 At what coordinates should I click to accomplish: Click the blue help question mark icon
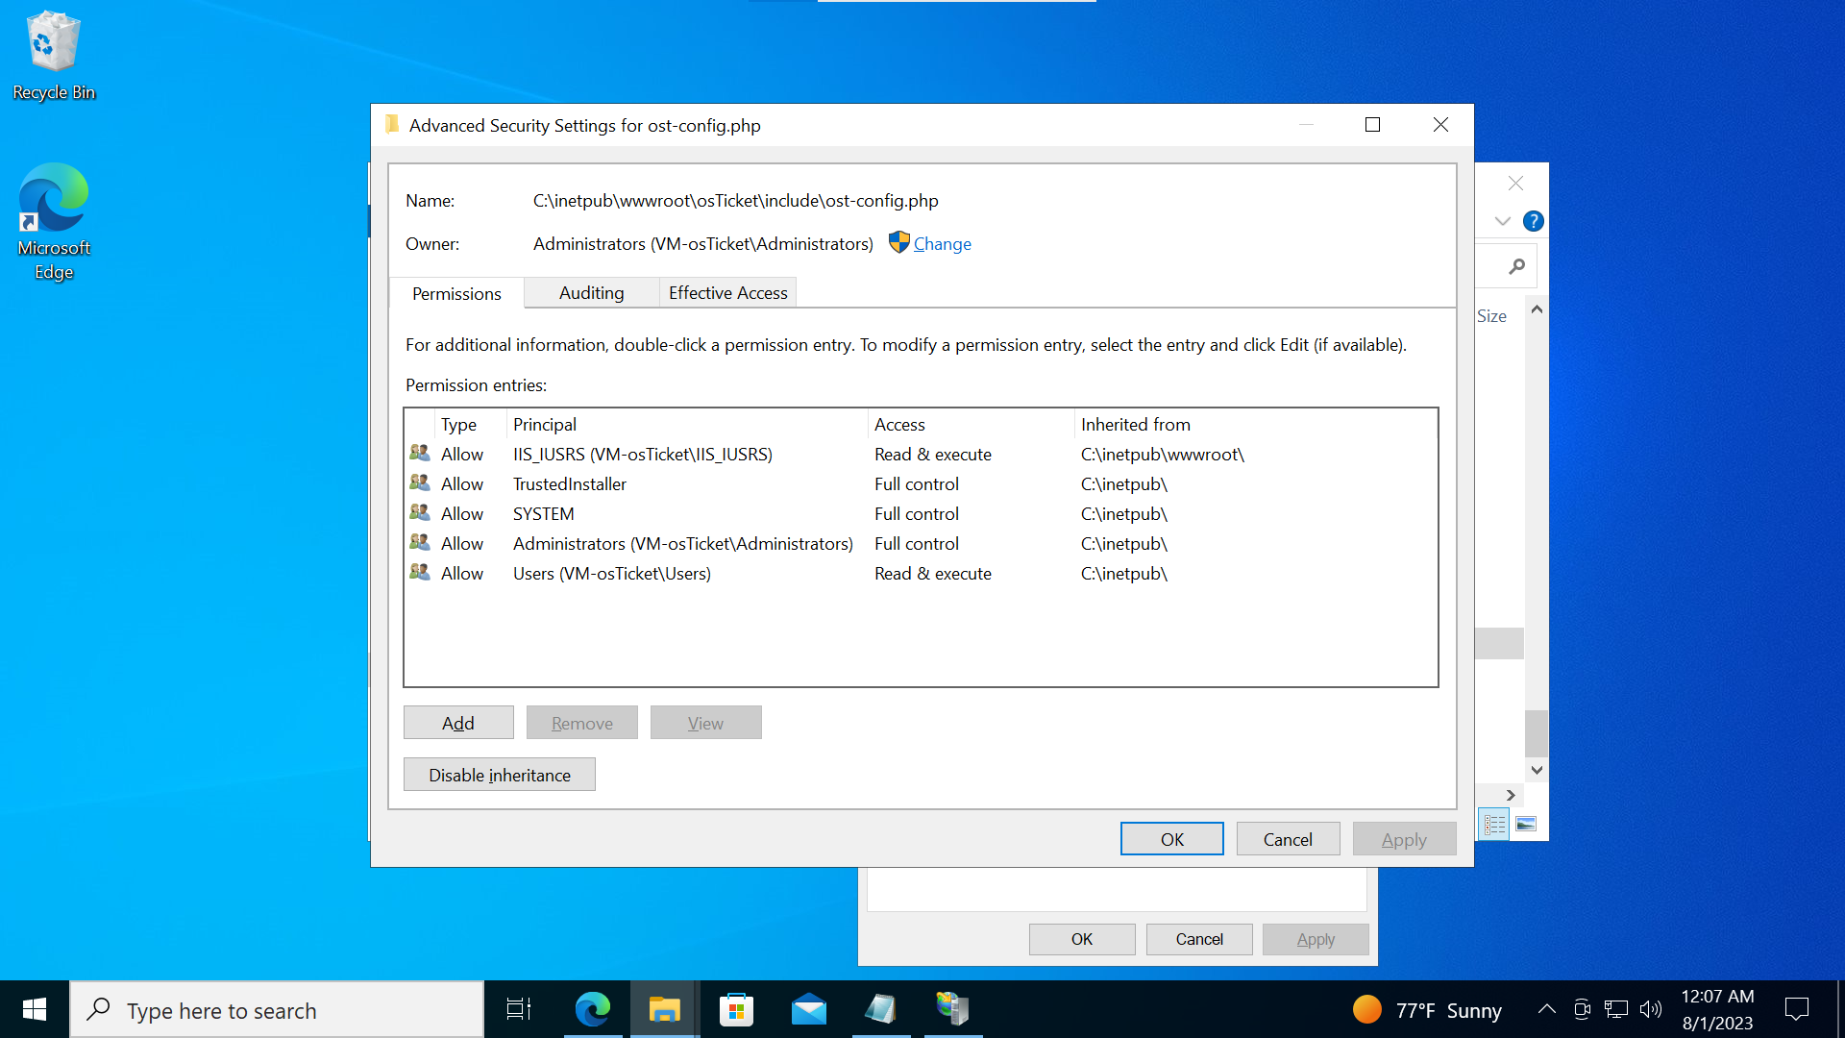1534,221
